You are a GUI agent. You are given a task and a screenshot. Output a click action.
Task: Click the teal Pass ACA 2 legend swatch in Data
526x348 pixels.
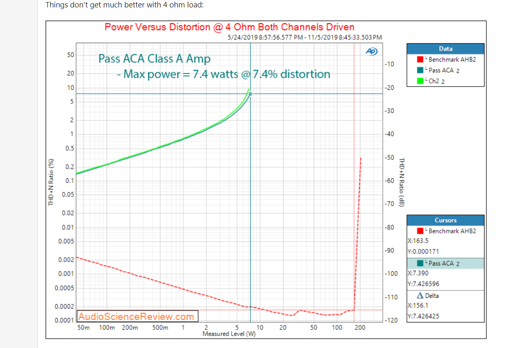[x=421, y=70]
